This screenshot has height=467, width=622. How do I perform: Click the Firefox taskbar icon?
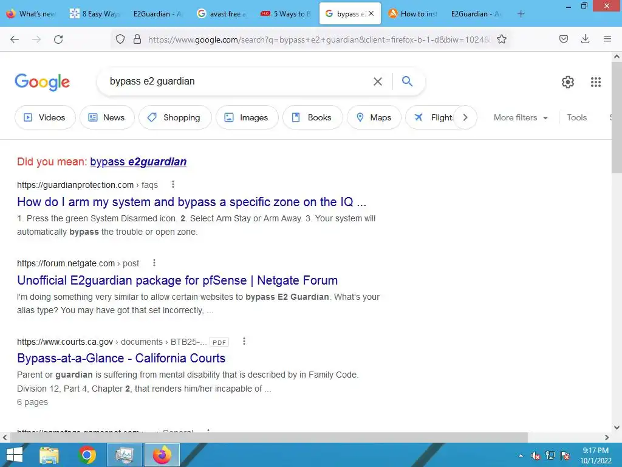click(x=162, y=455)
